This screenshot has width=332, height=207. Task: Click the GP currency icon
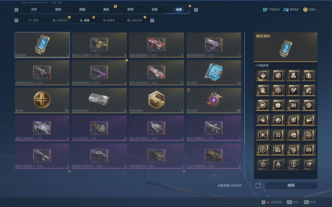coord(265,10)
